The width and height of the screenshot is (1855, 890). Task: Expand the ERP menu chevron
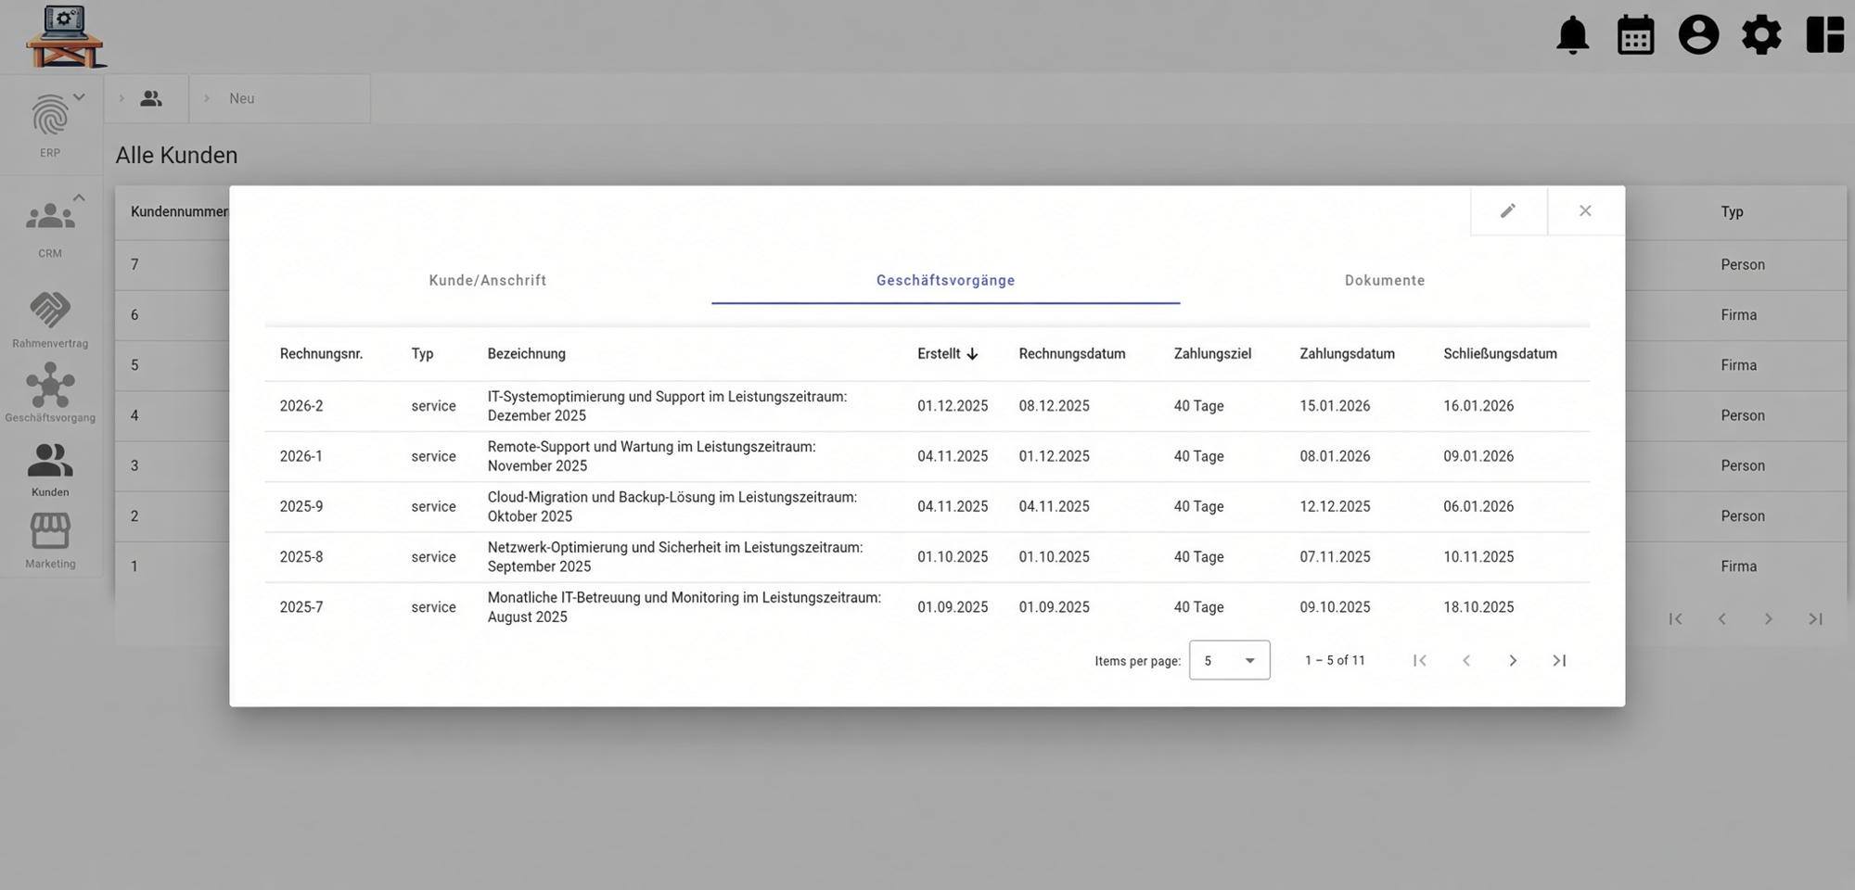[79, 96]
